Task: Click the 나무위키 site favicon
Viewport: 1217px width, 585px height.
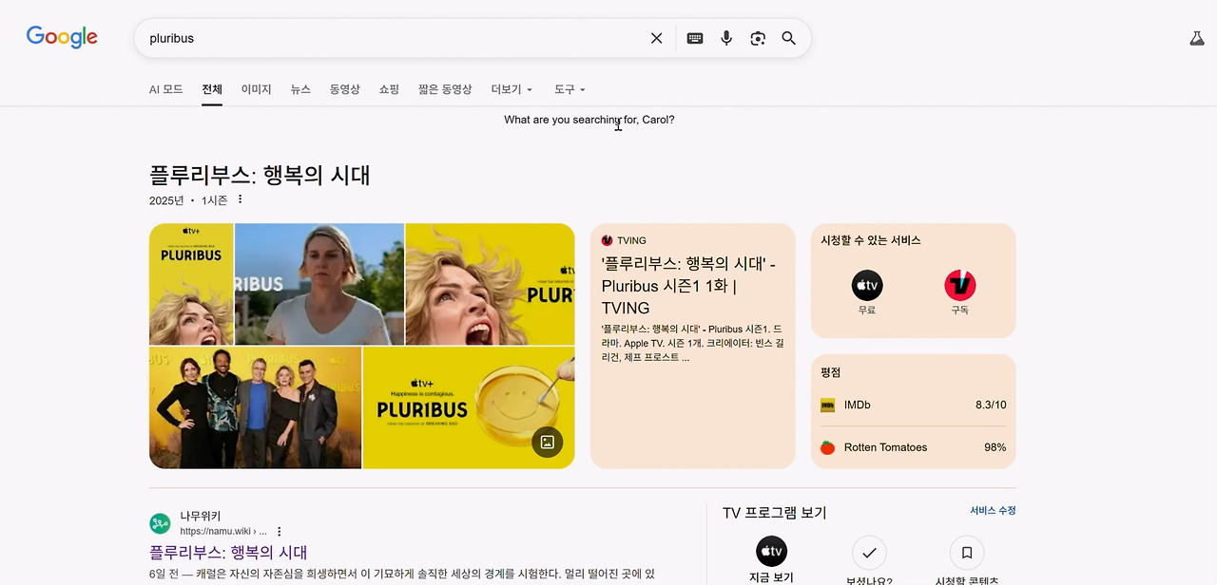Action: 160,523
